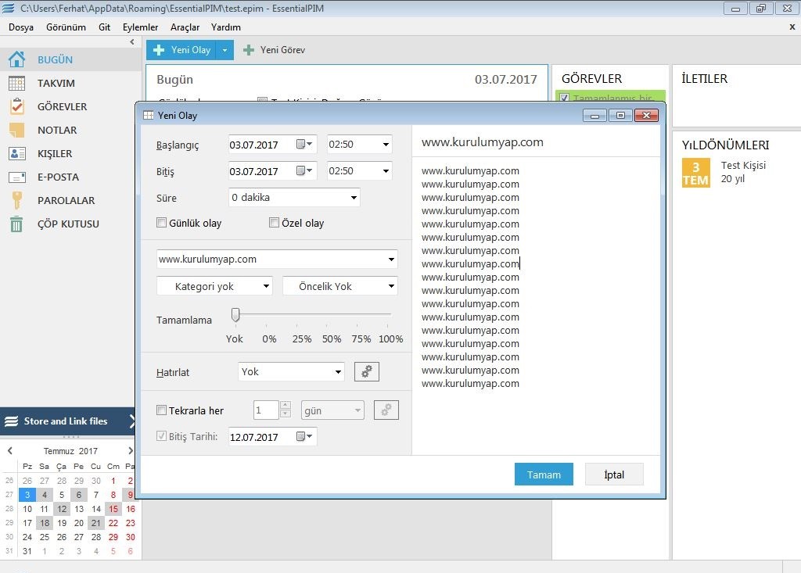The image size is (801, 573).
Task: Click the Yeni Görev plus icon
Action: [248, 50]
